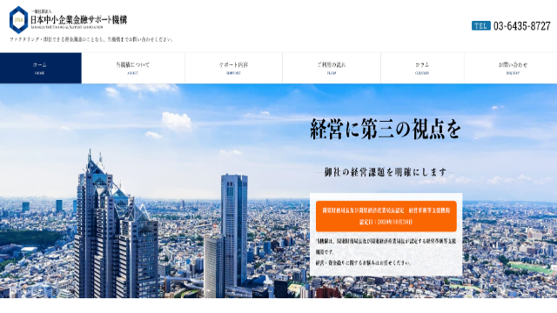Go to 当機構について ABOUT page
The width and height of the screenshot is (557, 313).
pos(133,68)
